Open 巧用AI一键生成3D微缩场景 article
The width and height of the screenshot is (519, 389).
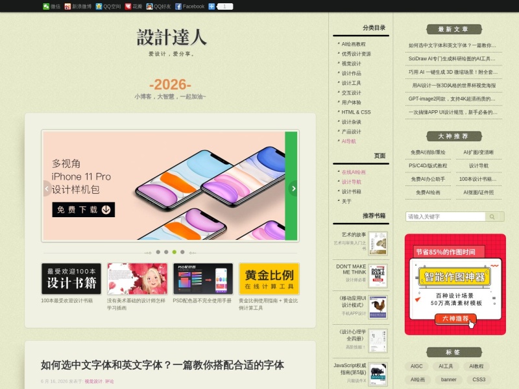[x=453, y=72]
